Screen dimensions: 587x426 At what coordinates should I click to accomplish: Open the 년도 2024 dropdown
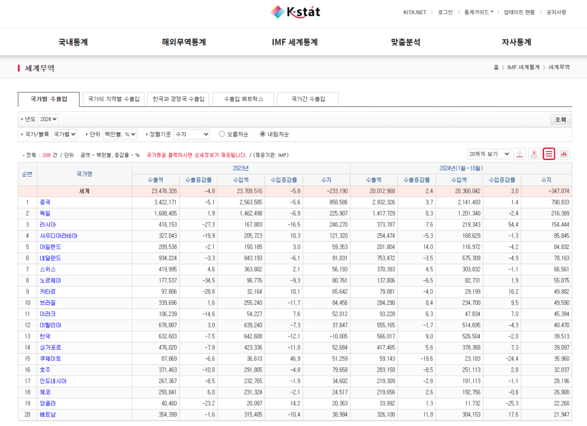point(48,119)
